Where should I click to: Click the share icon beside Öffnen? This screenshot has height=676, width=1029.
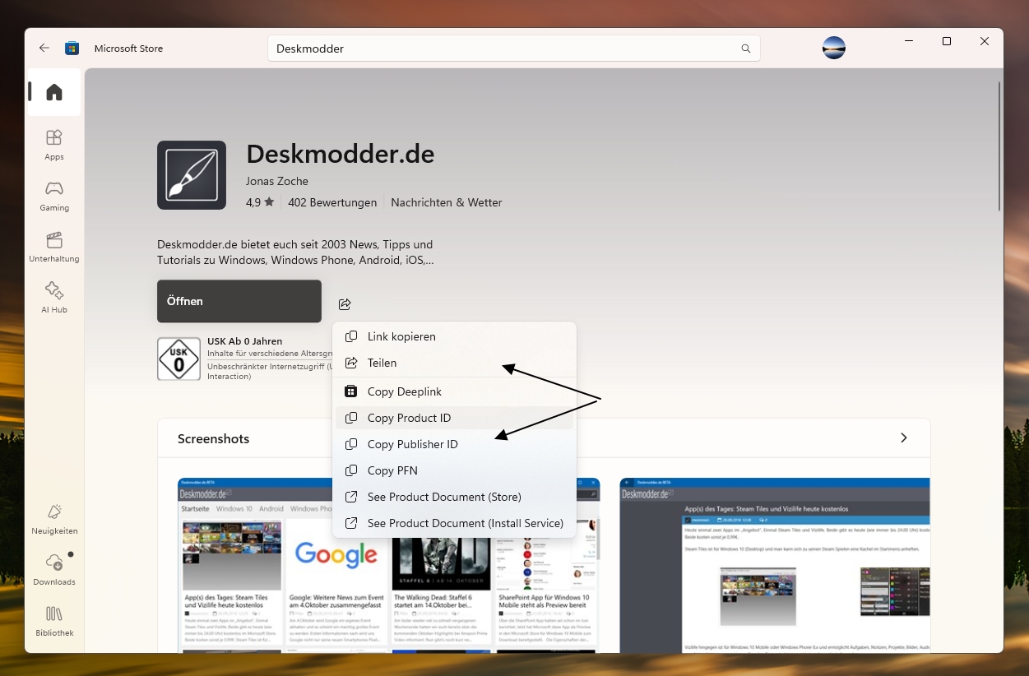[x=345, y=304]
